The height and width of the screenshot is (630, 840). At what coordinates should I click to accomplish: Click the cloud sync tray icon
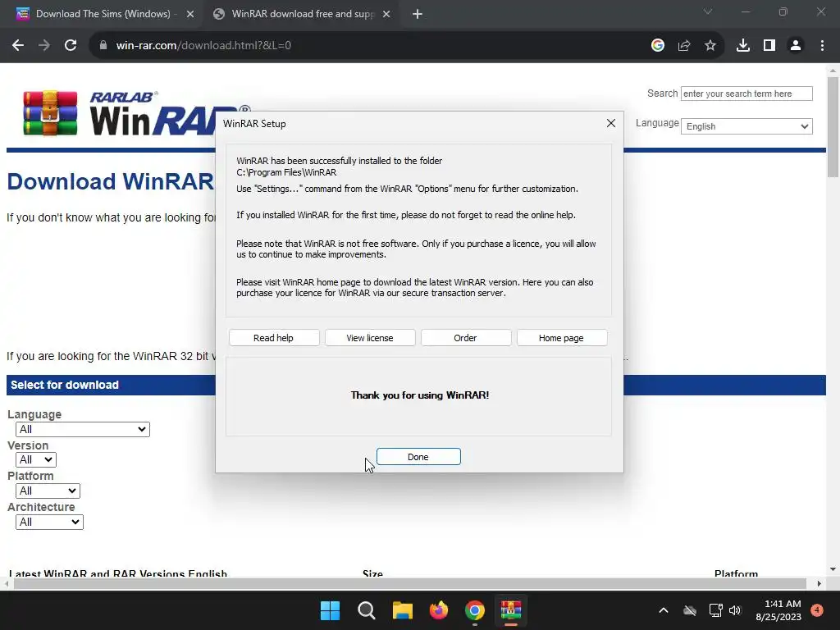[x=690, y=610]
